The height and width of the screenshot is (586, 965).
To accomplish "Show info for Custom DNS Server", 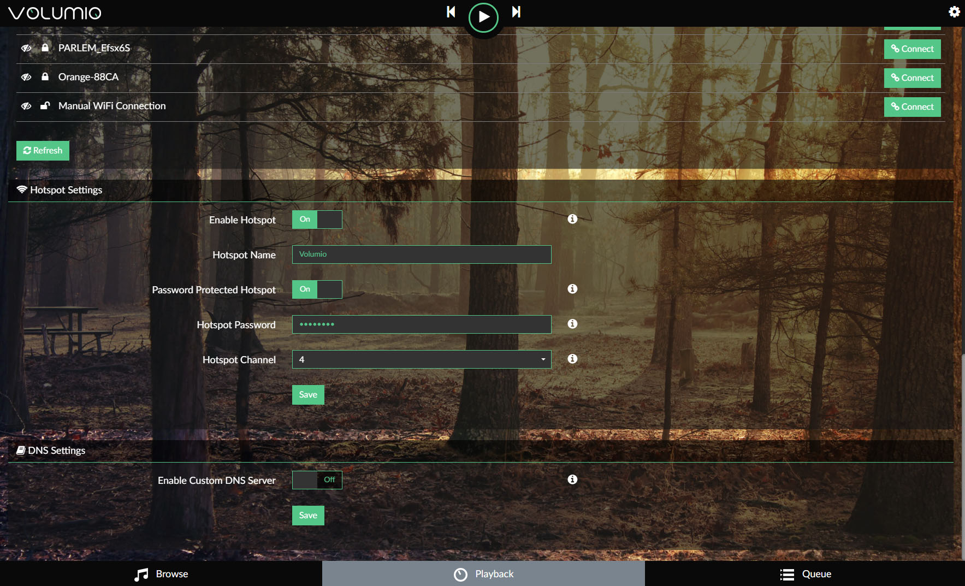I will (x=572, y=480).
